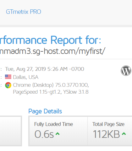Click the USA flag icon
The height and width of the screenshot is (151, 132).
[8, 77]
